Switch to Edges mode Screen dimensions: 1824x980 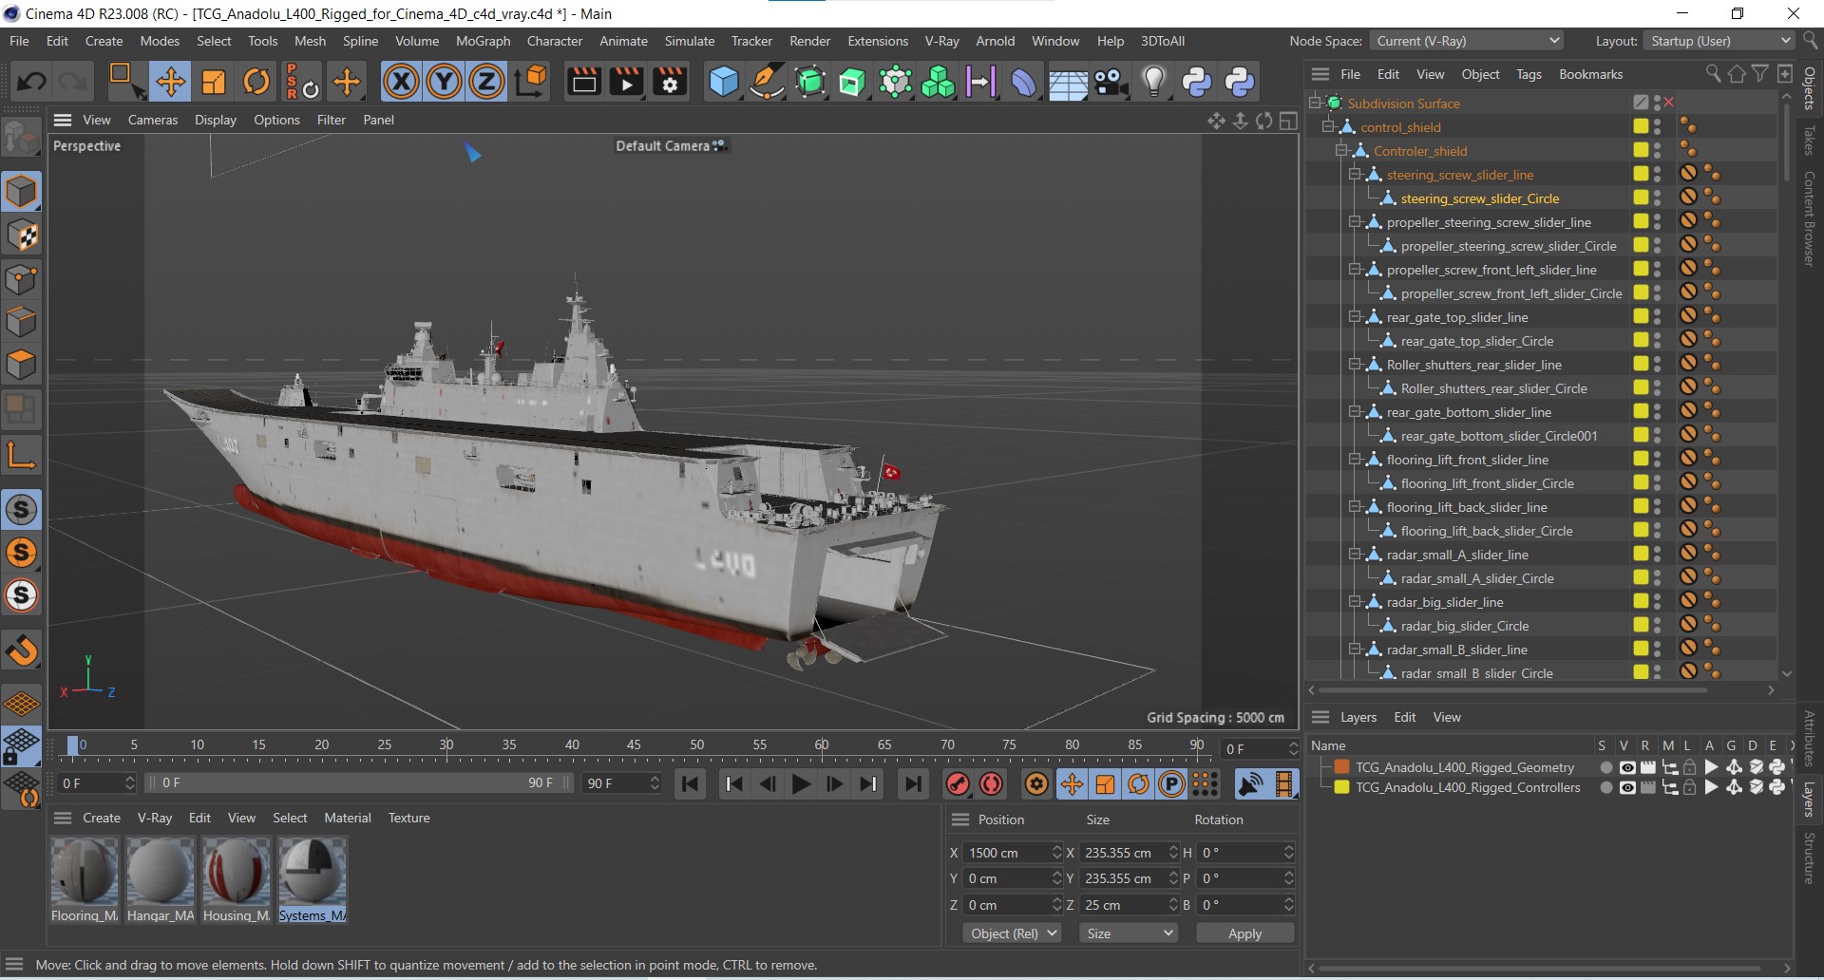21,322
